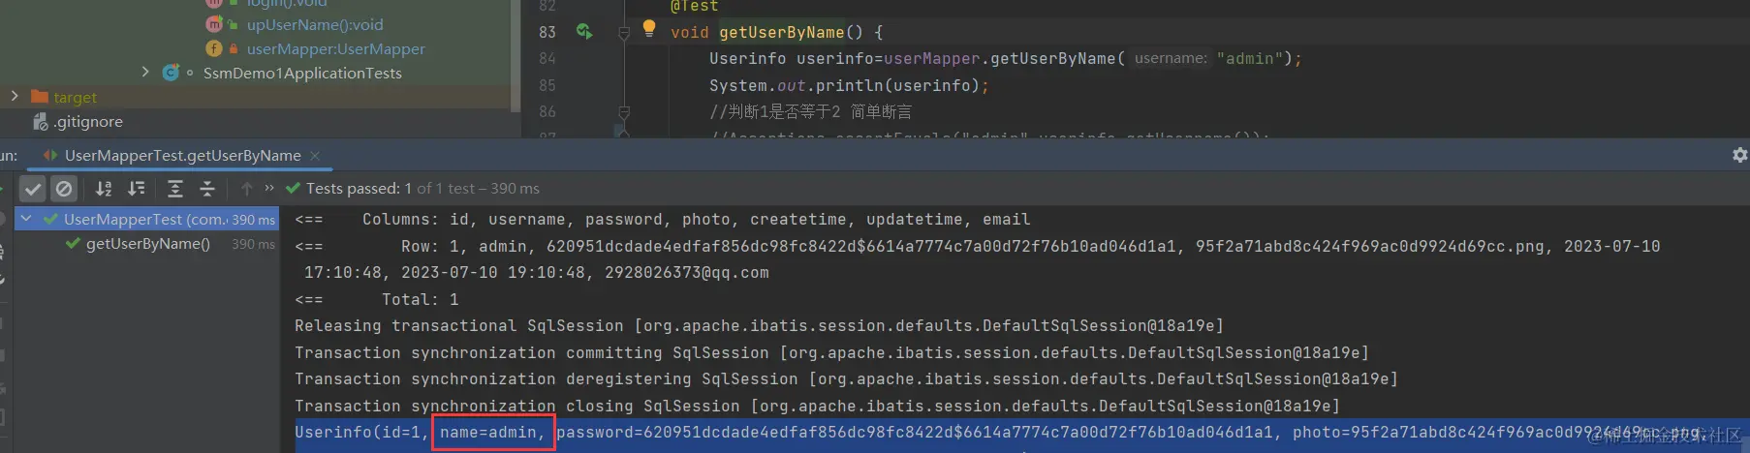Toggle fold marker at line 86
Image resolution: width=1750 pixels, height=453 pixels.
(x=624, y=112)
